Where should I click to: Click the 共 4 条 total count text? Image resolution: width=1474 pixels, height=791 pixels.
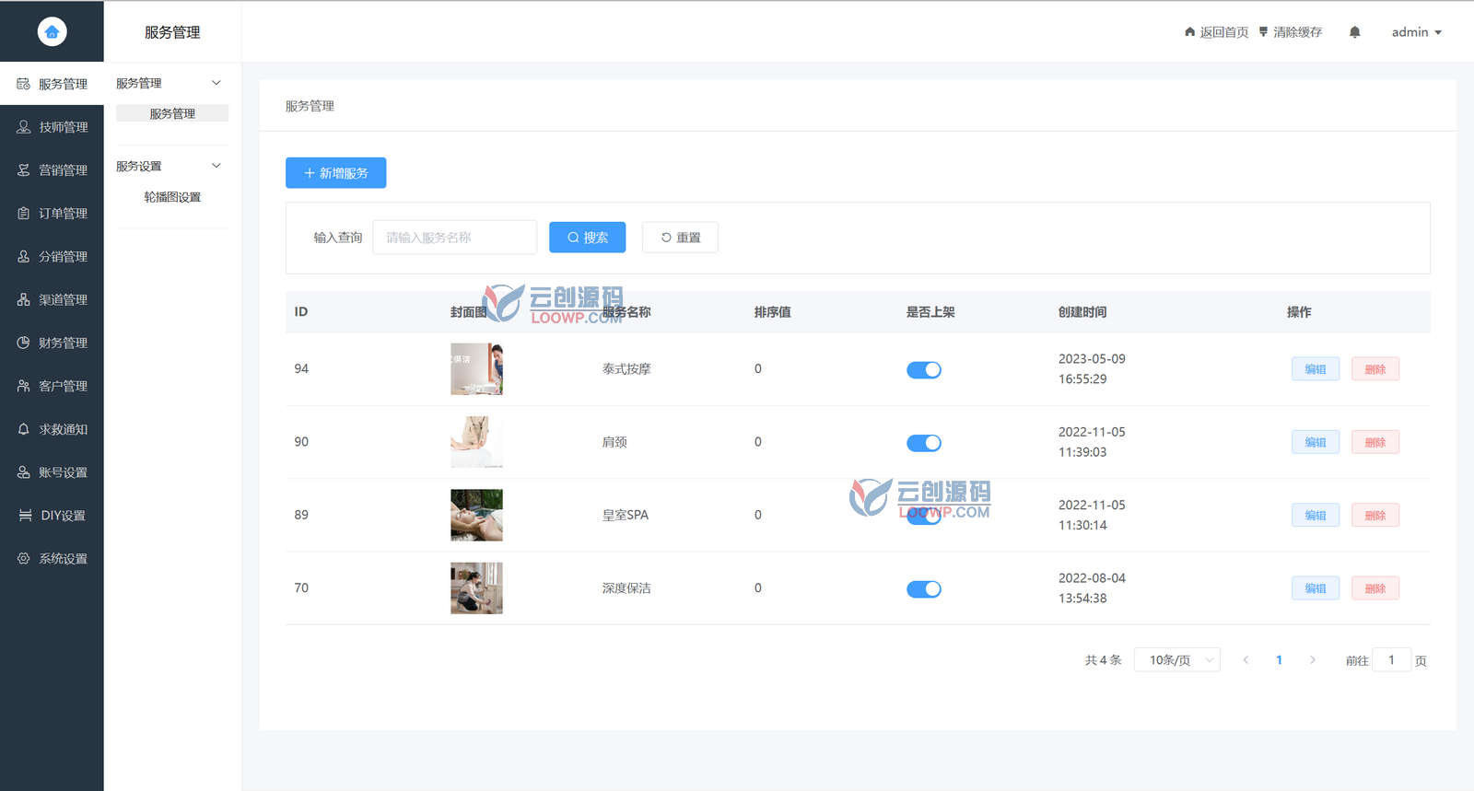[1103, 660]
